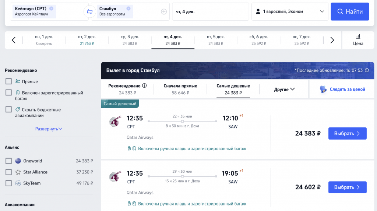377x211 pixels.
Task: Tick the Star Alliance checkbox
Action: pyautogui.click(x=9, y=172)
